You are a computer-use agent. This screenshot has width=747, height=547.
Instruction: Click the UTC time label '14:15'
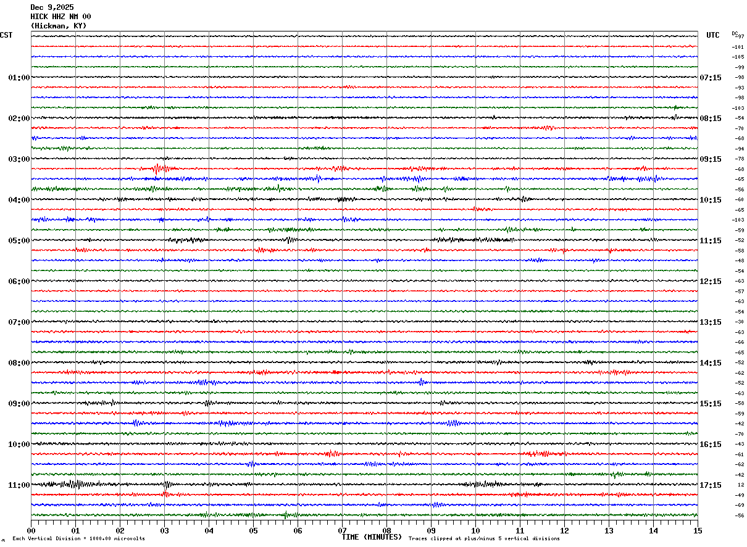(711, 363)
